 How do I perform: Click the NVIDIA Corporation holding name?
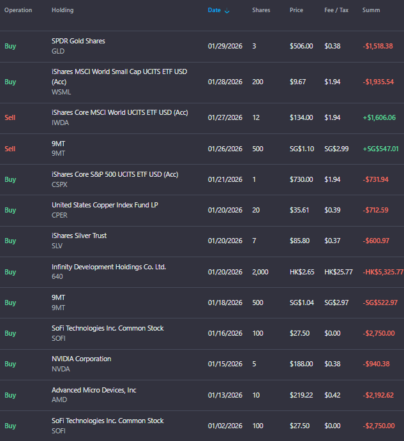[x=81, y=359]
